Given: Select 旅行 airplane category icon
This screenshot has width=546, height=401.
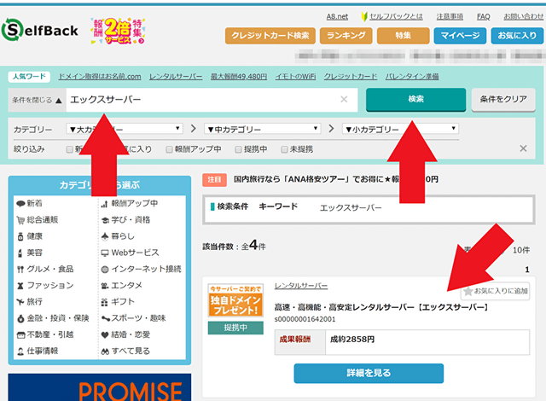Looking at the screenshot, I should click(20, 302).
